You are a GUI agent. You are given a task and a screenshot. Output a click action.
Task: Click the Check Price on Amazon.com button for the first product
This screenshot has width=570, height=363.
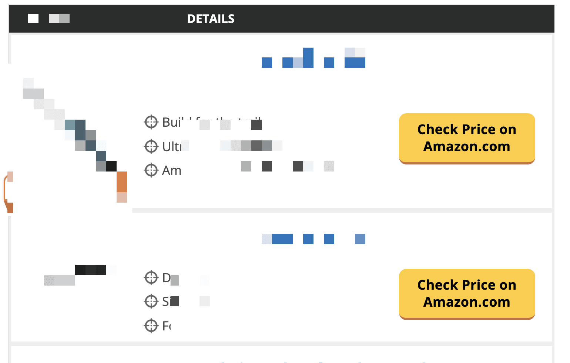click(x=467, y=138)
